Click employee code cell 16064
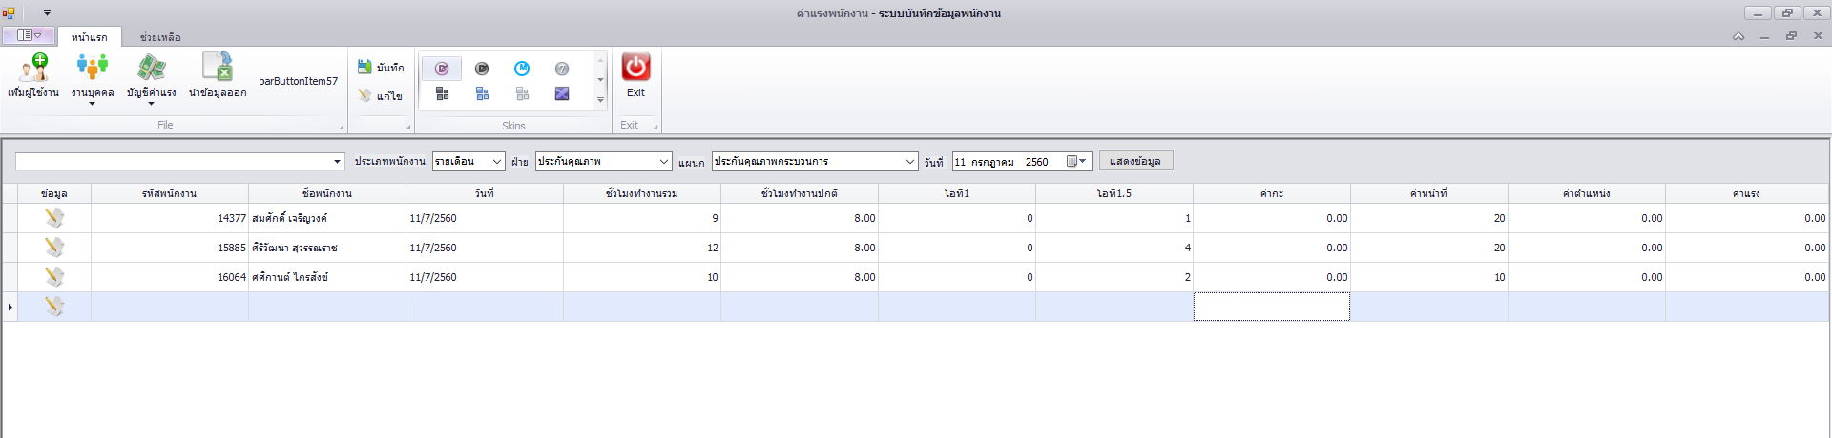1832x438 pixels. 170,277
